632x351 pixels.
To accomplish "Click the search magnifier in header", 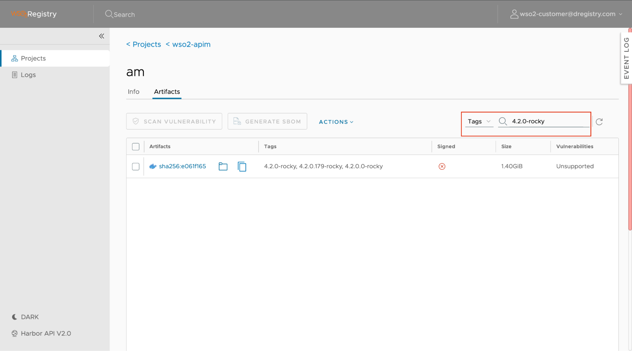I will coord(109,14).
